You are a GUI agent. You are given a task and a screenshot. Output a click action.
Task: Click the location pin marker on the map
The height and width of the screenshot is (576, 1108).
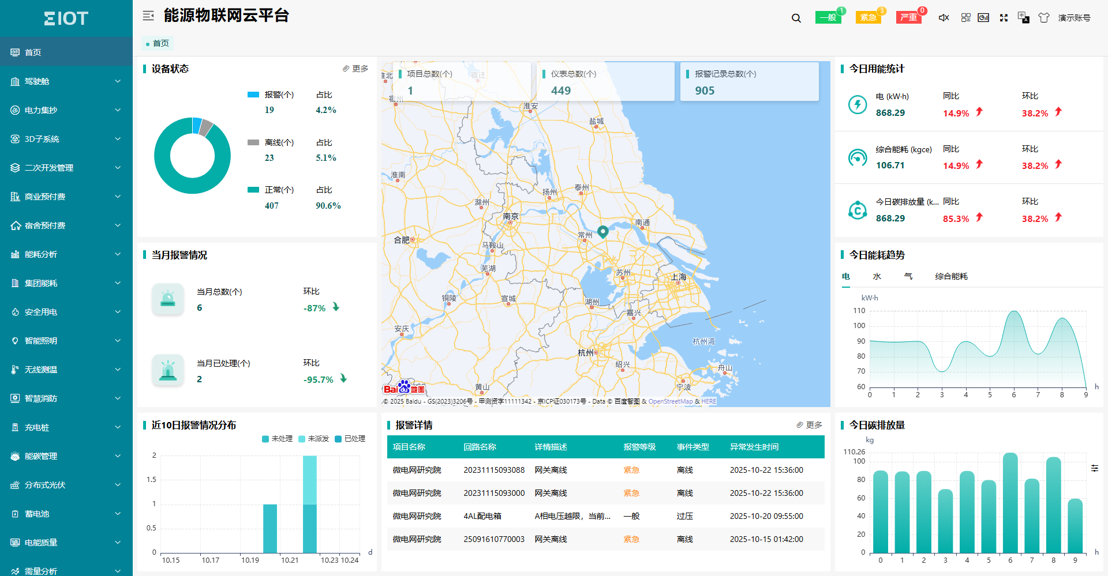tap(602, 231)
